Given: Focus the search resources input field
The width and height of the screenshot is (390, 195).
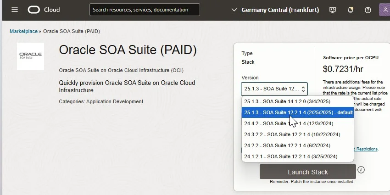Looking at the screenshot, I should pos(145,10).
